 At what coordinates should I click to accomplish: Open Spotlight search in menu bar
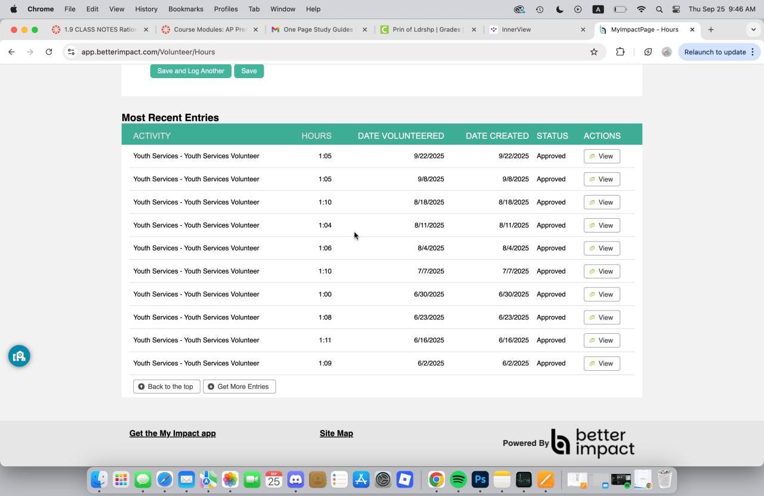point(659,9)
